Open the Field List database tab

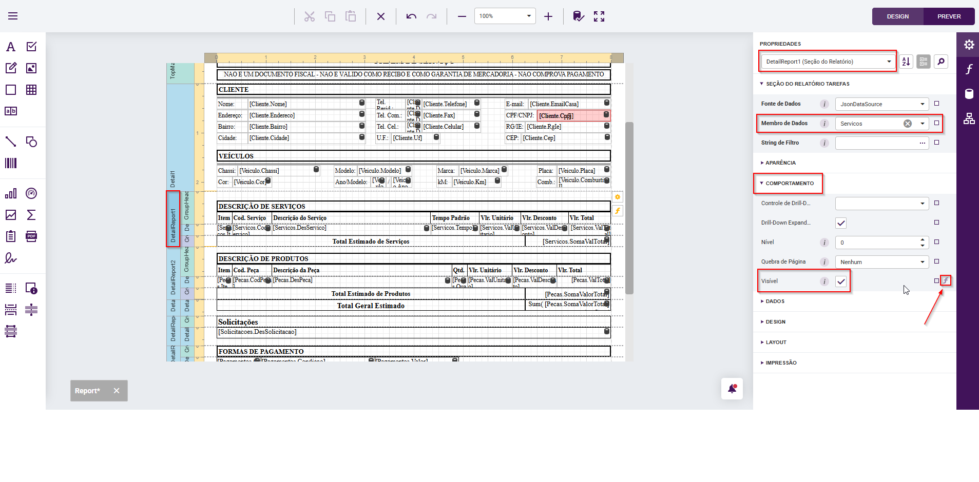(969, 94)
